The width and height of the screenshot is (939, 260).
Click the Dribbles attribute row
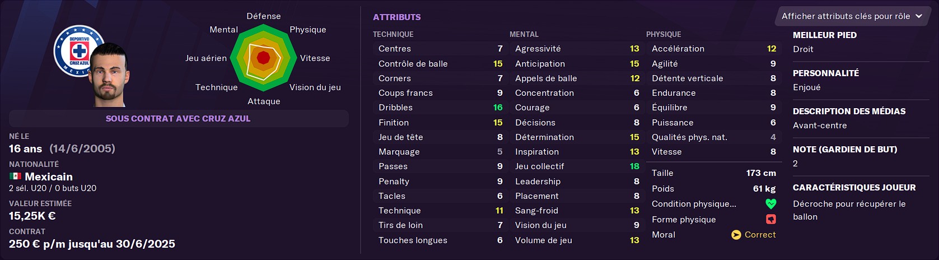(440, 108)
